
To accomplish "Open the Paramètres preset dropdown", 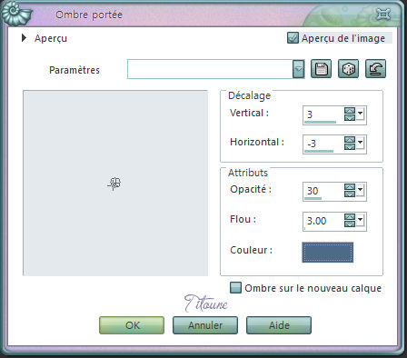I will (x=299, y=69).
